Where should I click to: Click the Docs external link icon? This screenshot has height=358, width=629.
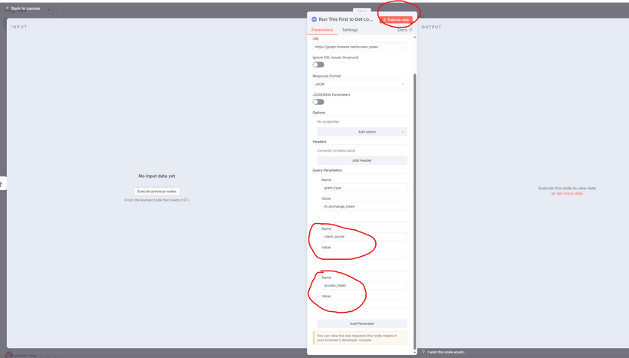[x=410, y=30]
